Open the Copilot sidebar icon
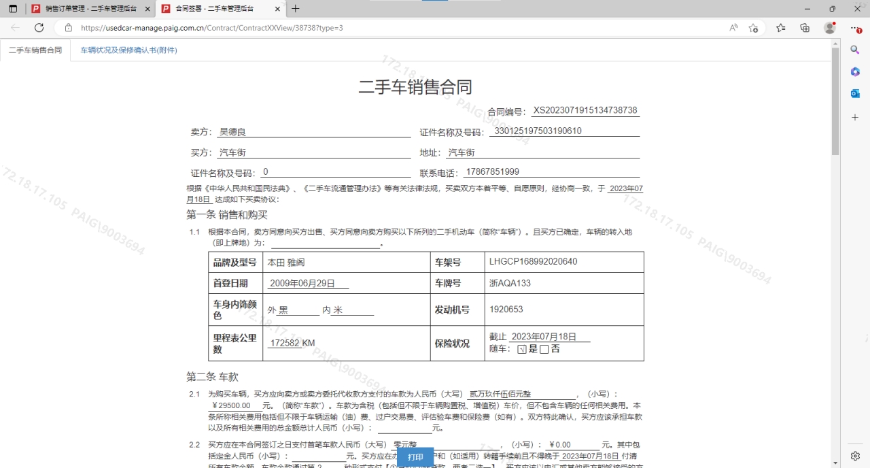870x468 pixels. tap(855, 71)
